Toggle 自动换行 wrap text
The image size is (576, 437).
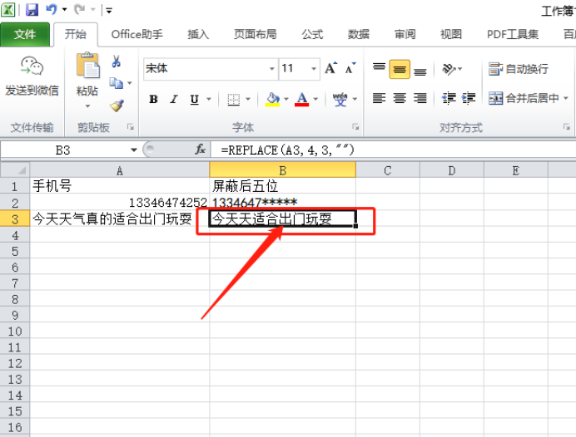519,69
